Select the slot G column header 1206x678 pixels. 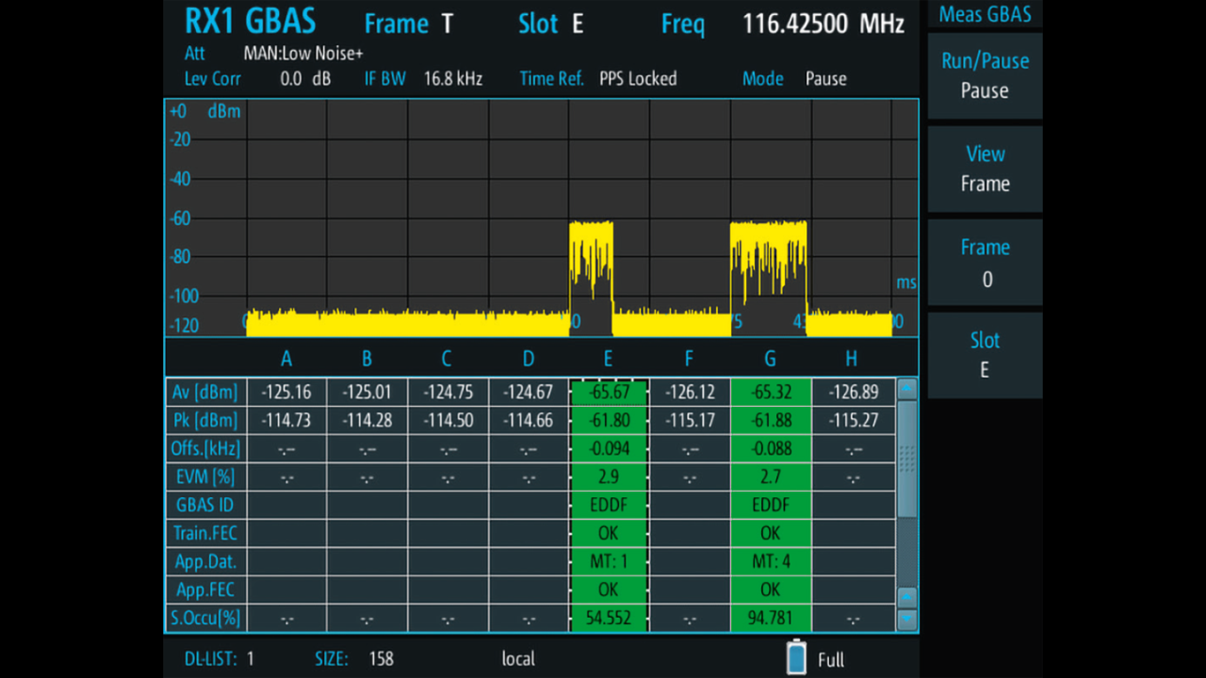(x=770, y=358)
